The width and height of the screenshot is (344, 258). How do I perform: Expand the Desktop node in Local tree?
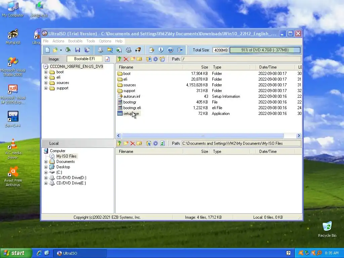(46, 167)
